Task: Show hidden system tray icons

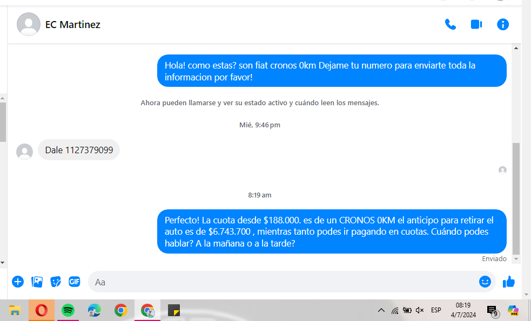Action: 381,310
